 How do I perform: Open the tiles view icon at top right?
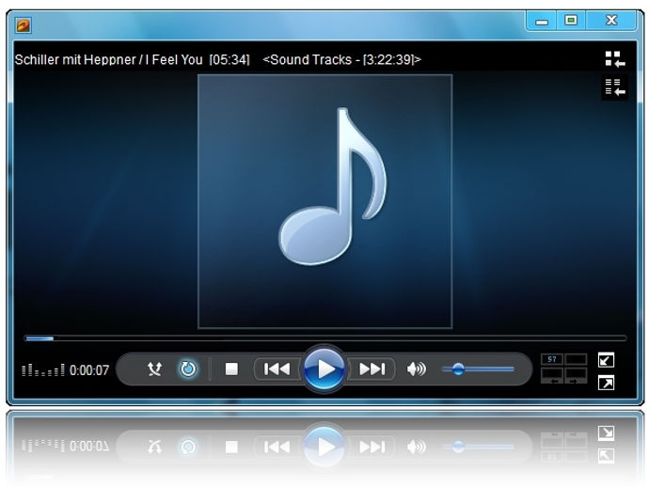click(x=614, y=59)
